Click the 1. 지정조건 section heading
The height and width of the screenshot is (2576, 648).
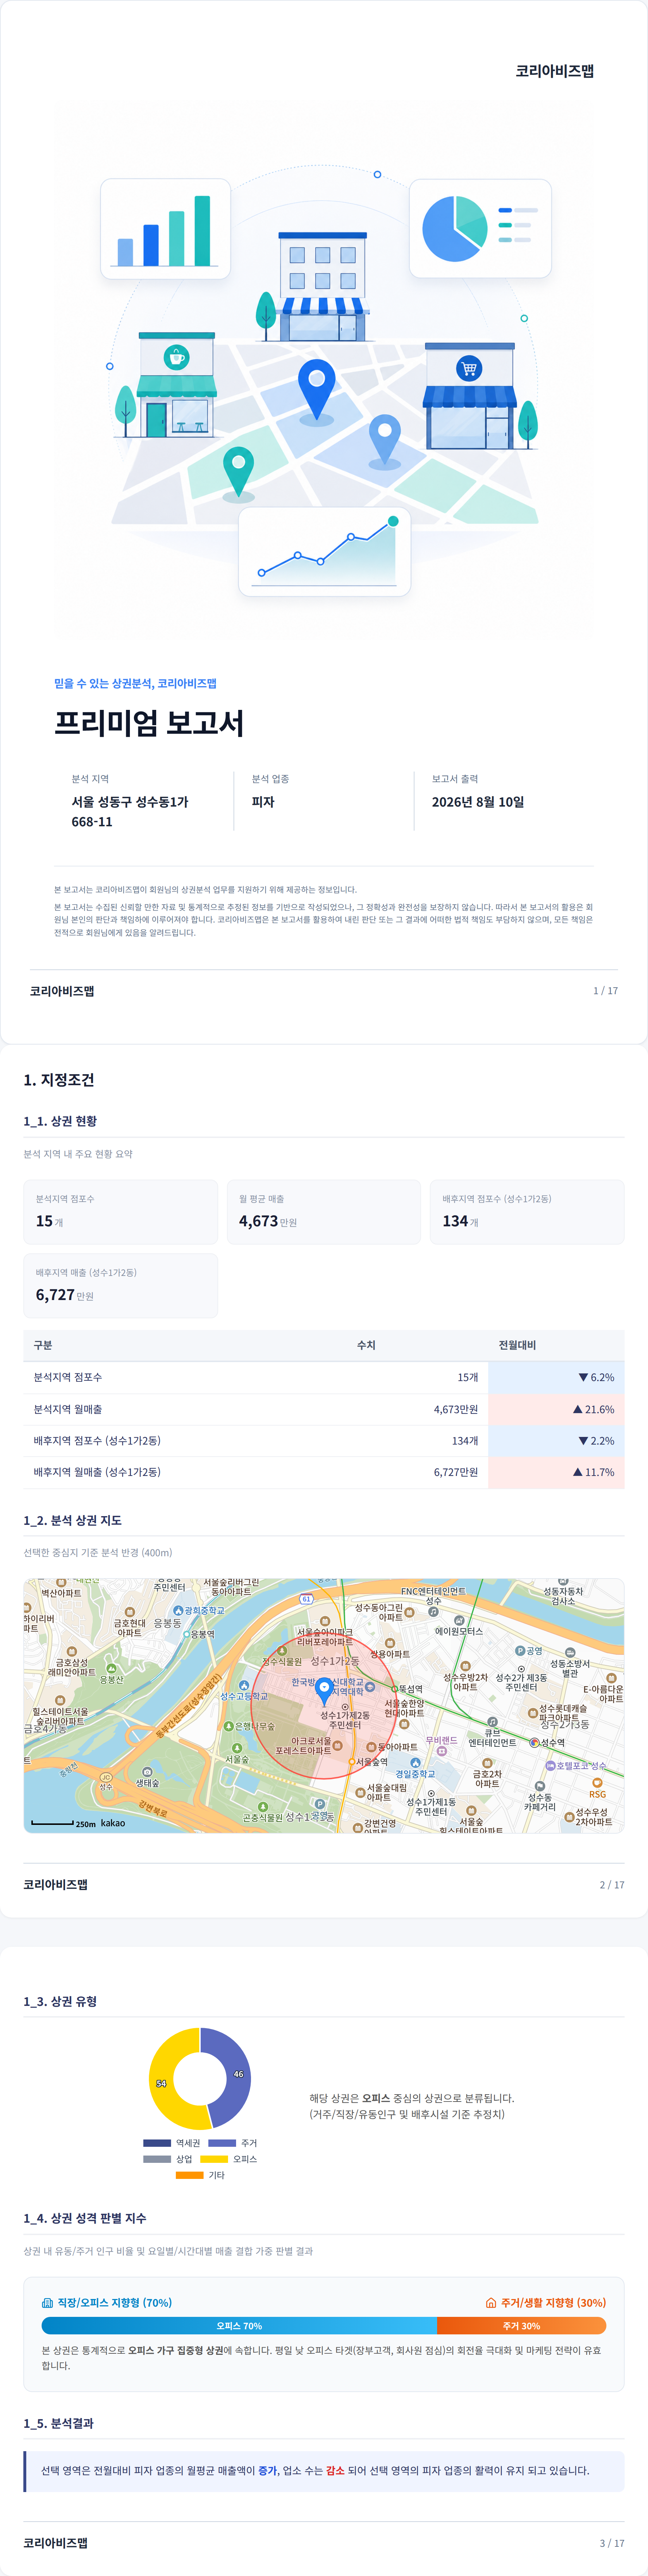[x=59, y=1080]
